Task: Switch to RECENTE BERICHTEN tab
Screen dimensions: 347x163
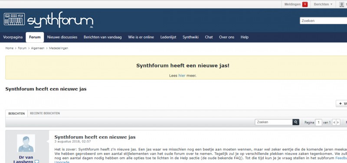Action: 45,113
